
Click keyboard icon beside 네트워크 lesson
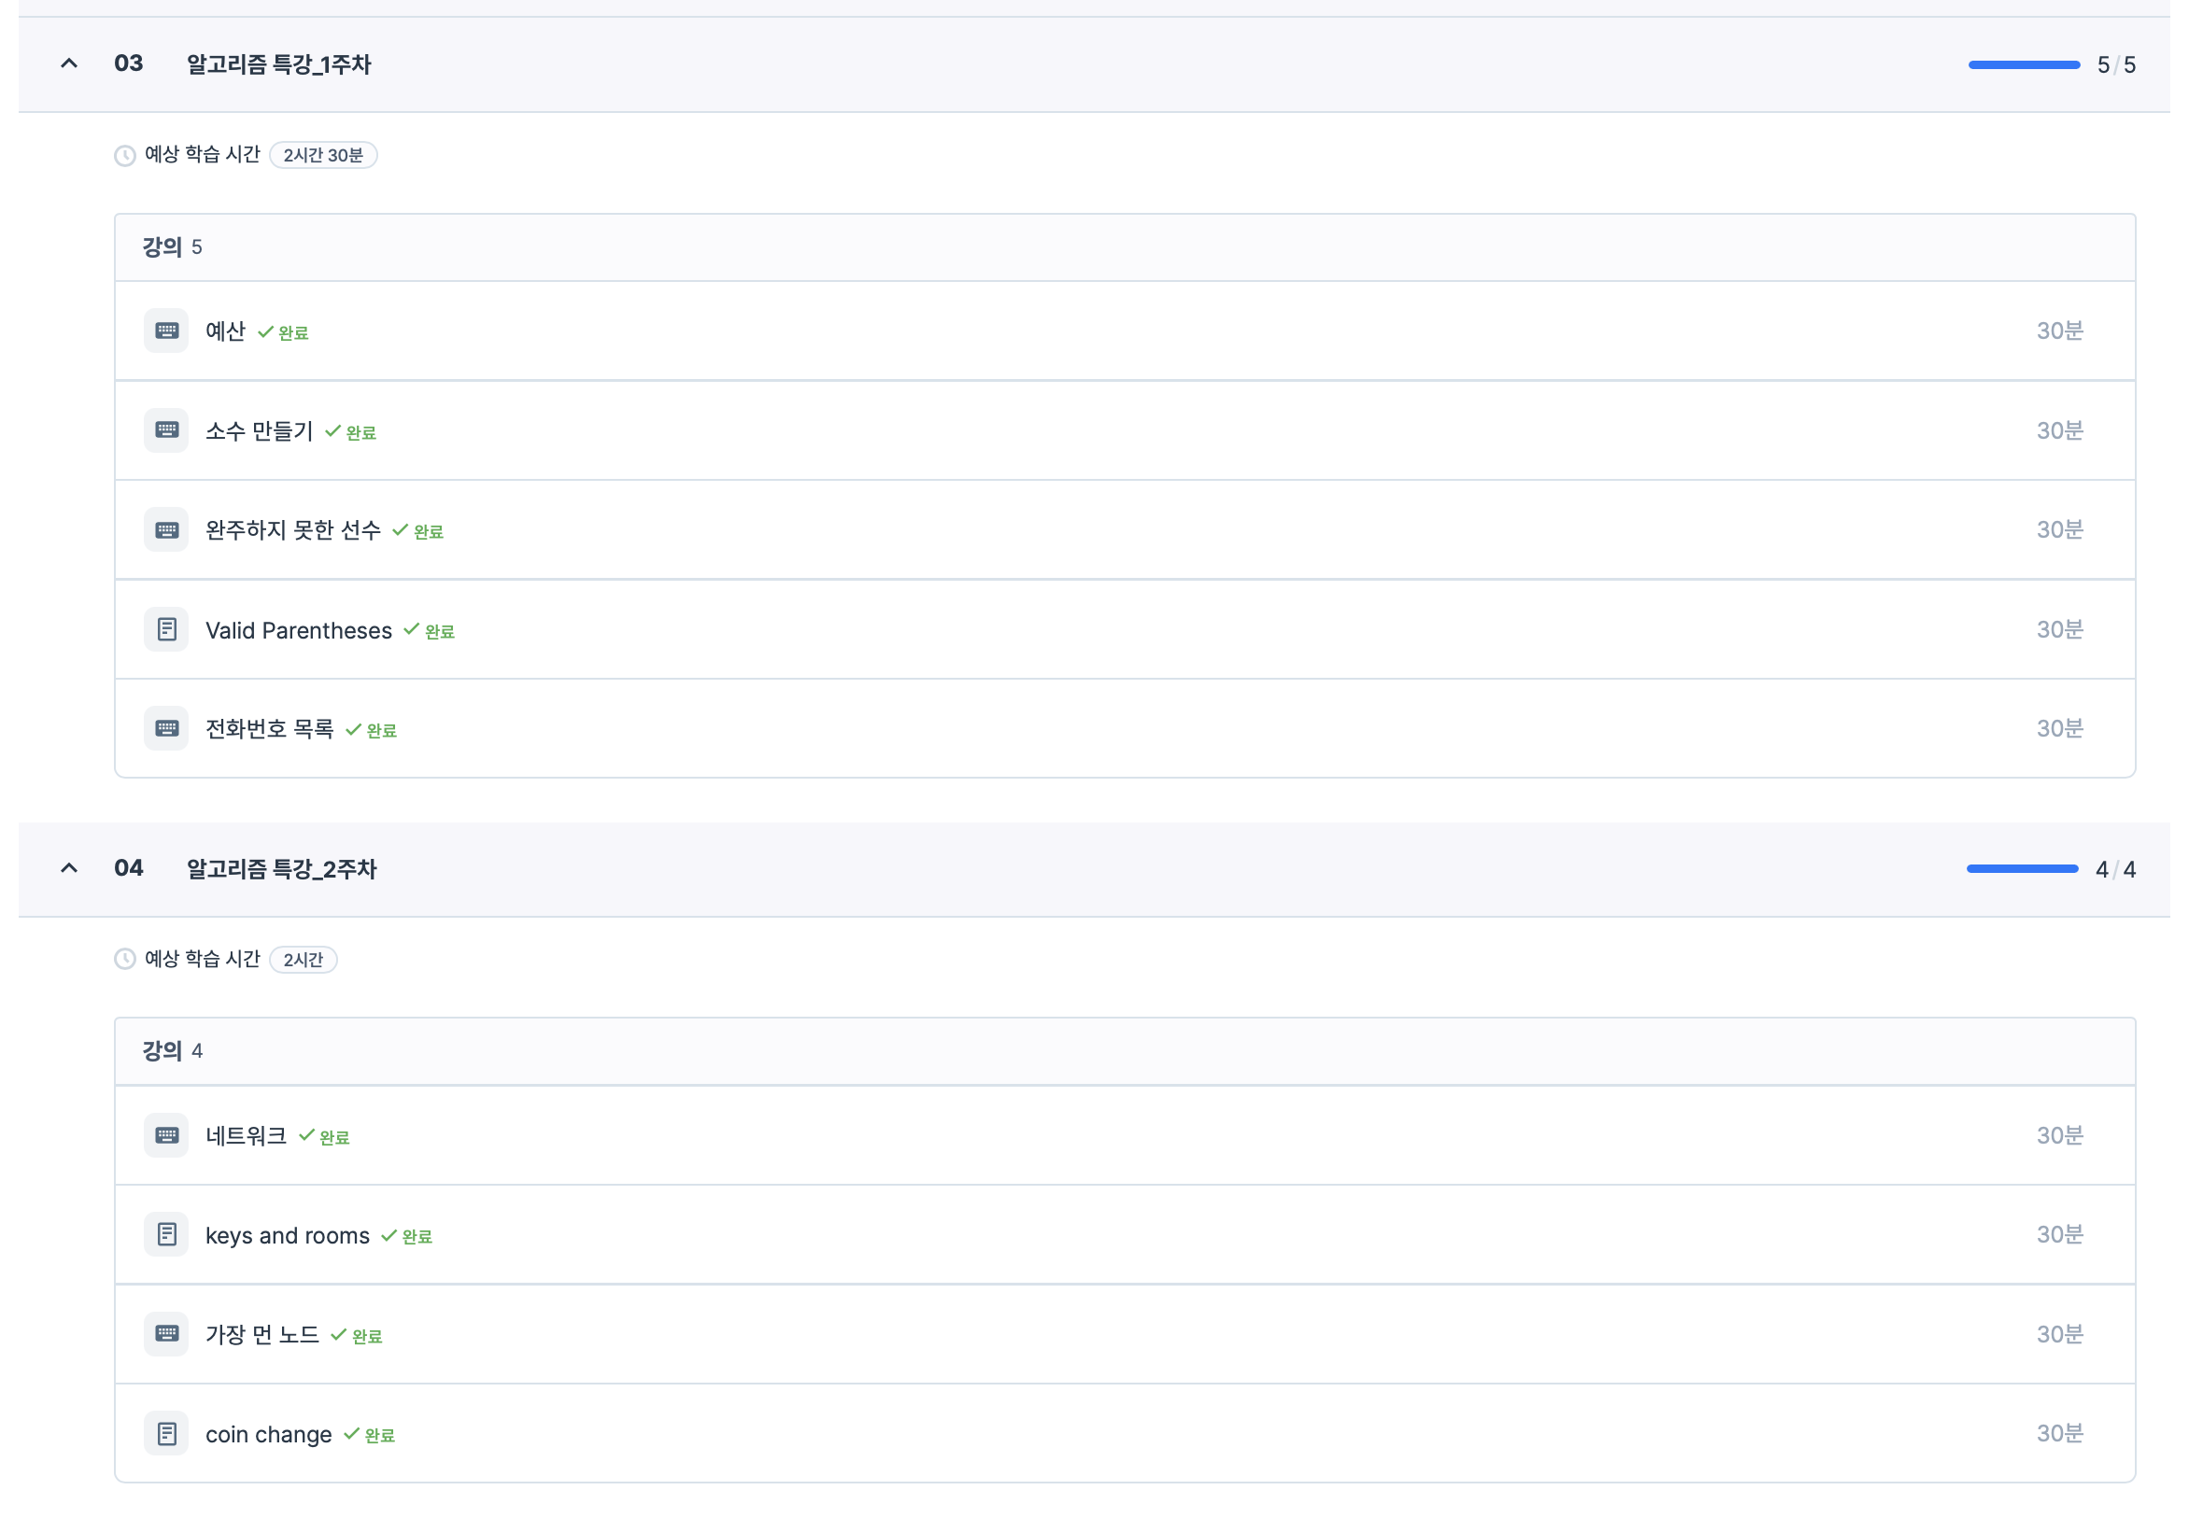pyautogui.click(x=166, y=1135)
